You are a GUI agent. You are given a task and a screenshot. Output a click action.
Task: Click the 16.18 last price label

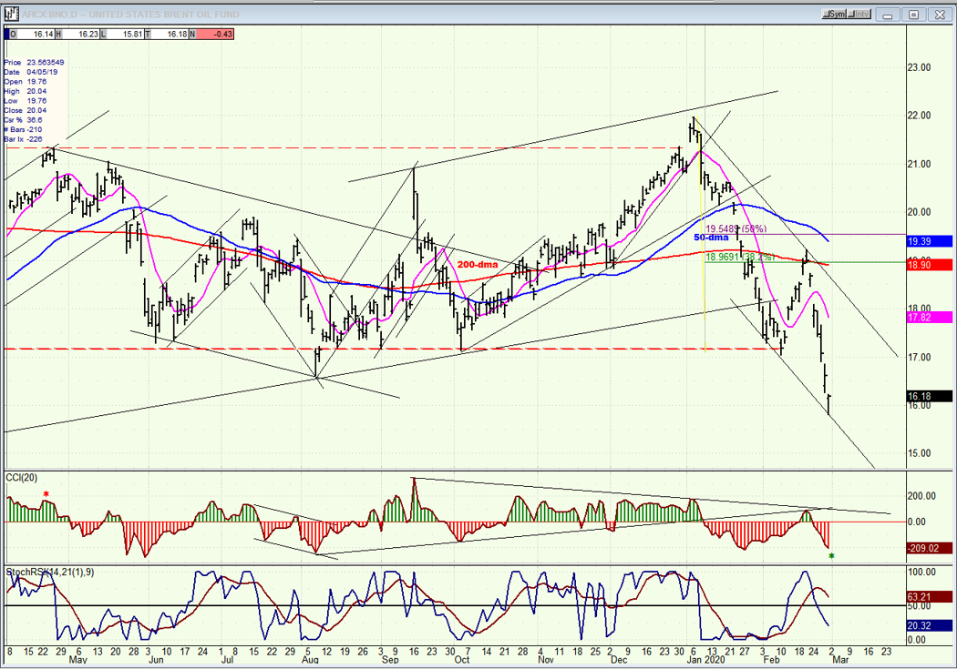[x=929, y=396]
